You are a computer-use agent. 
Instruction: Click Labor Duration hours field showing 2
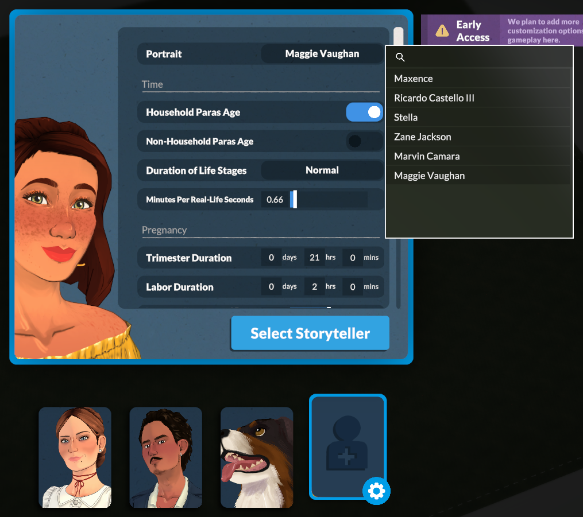pyautogui.click(x=315, y=287)
